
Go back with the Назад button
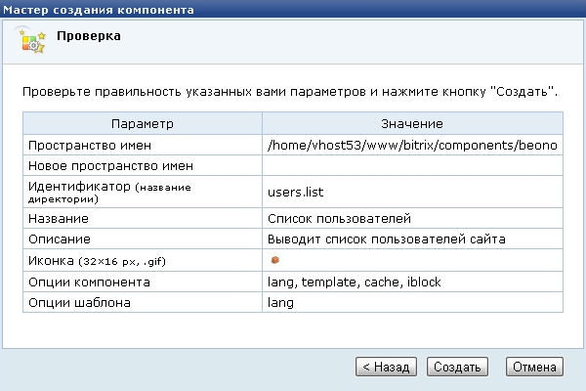[x=387, y=367]
